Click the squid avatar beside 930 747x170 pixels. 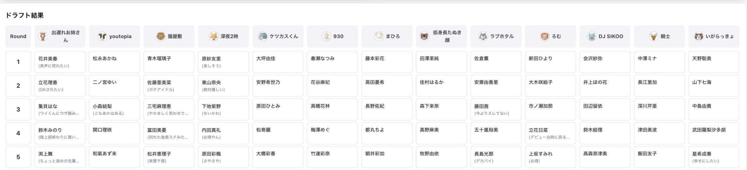(x=326, y=36)
